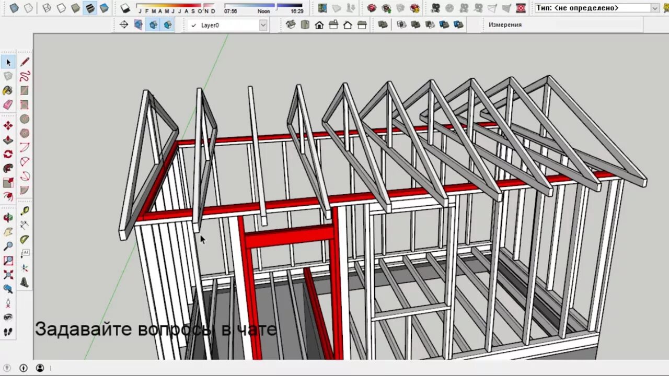The height and width of the screenshot is (376, 669).
Task: Select the Zoom magnifier tool
Action: click(x=8, y=246)
